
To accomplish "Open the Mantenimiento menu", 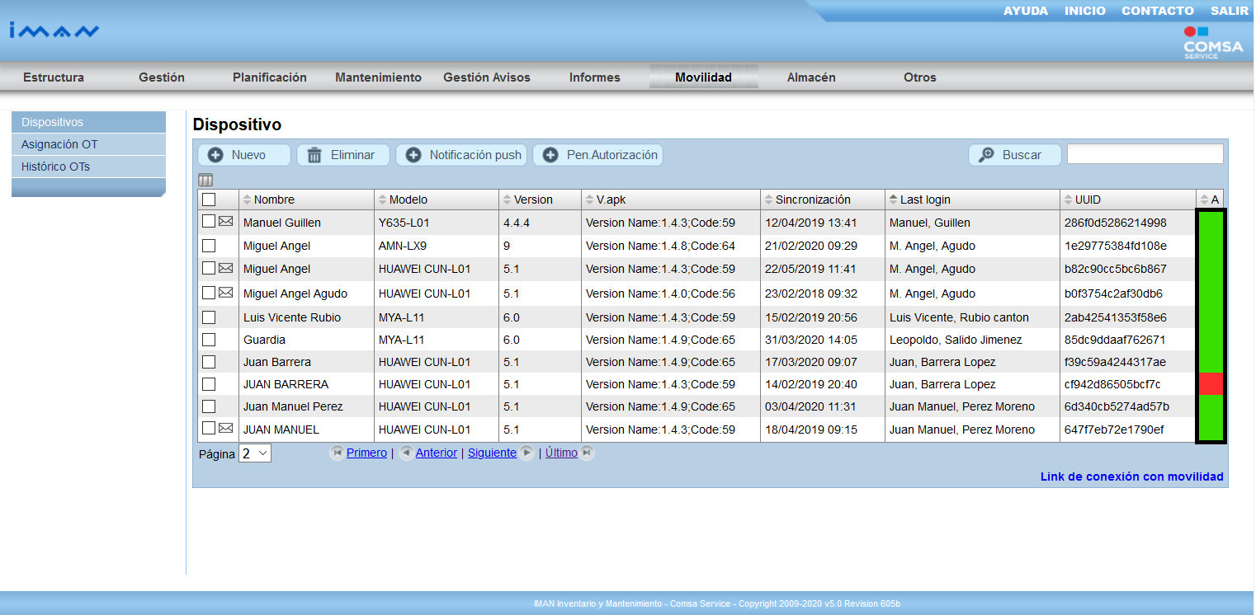I will 378,77.
